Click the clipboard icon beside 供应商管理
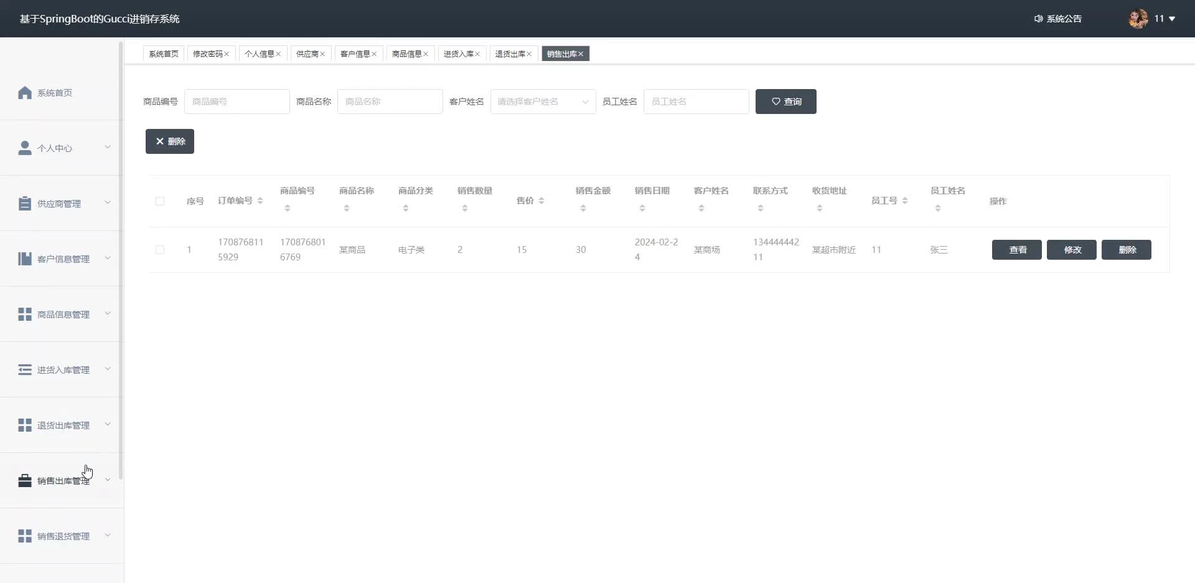 tap(25, 204)
